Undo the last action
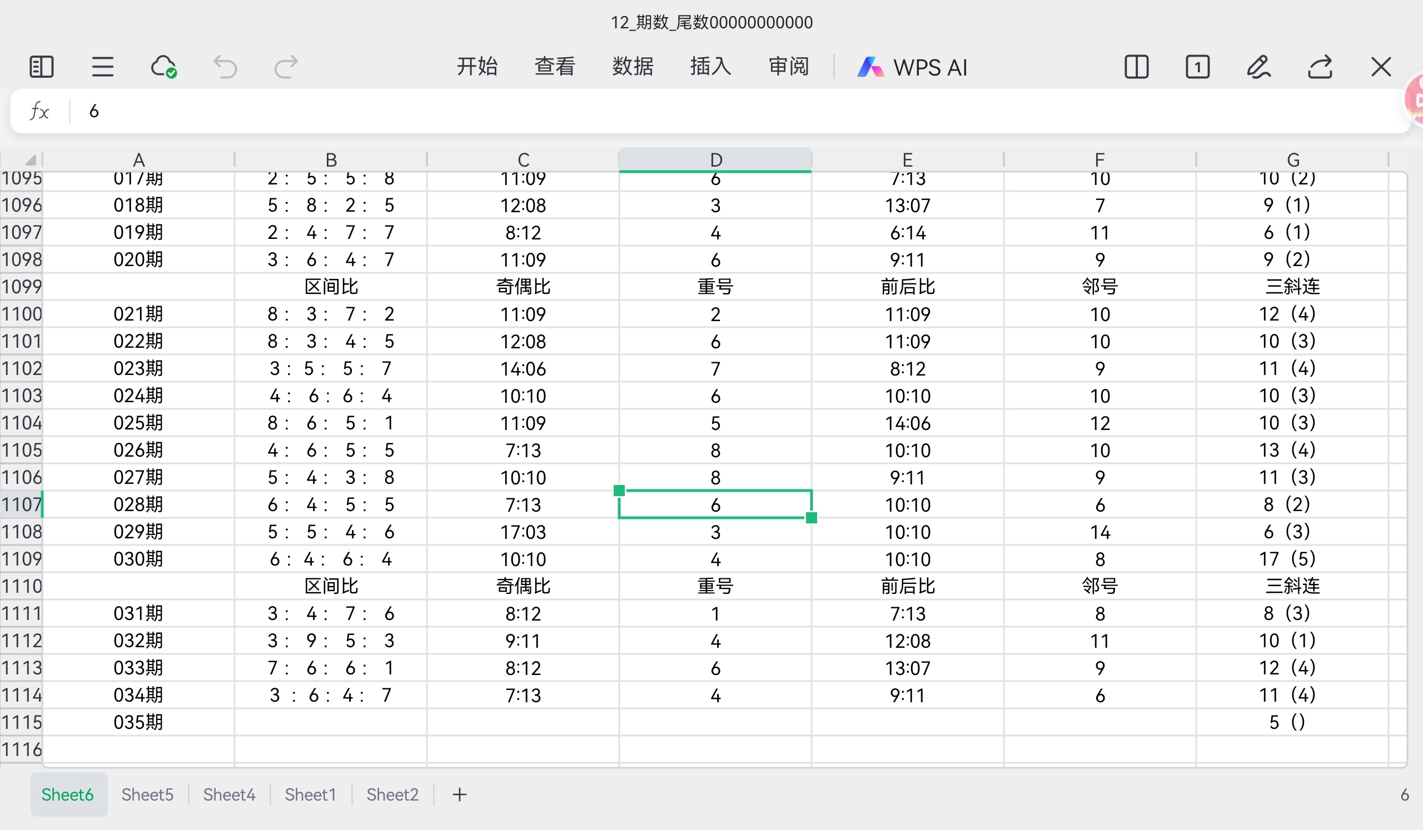Viewport: 1423px width, 830px height. 225,67
